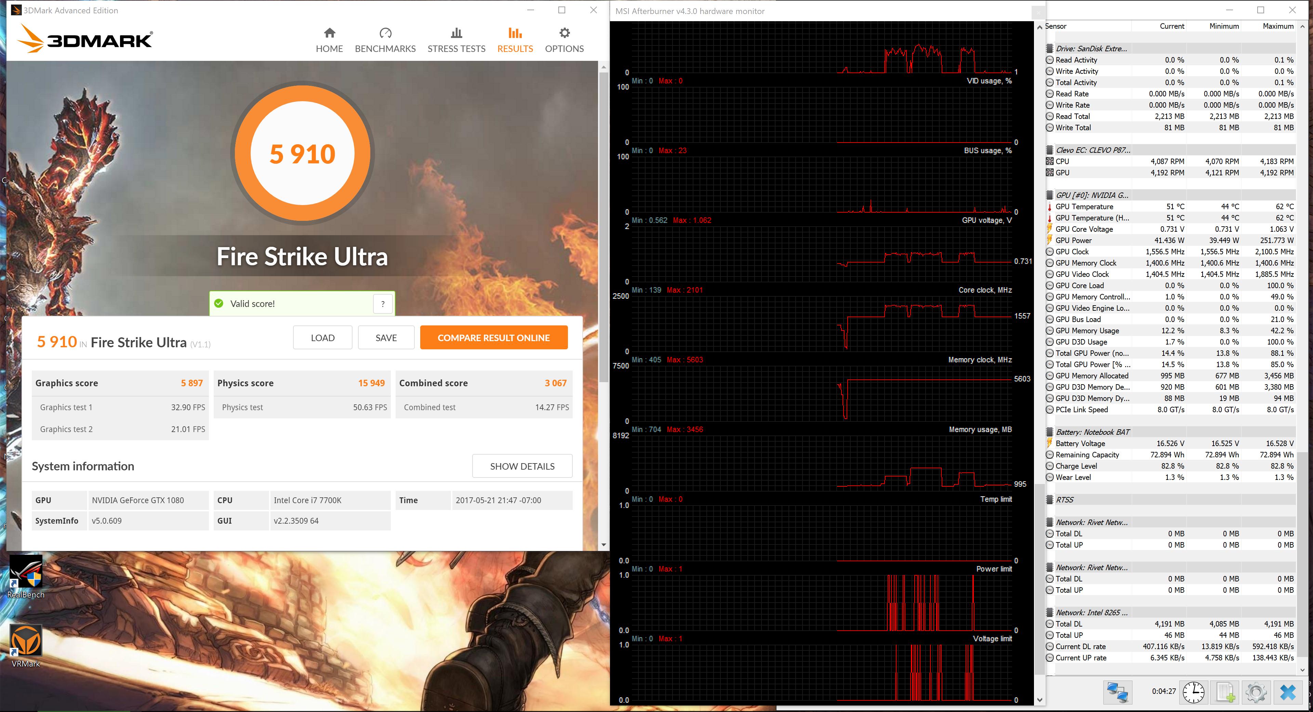The image size is (1313, 712).
Task: Open the HOME section icon
Action: click(x=329, y=33)
